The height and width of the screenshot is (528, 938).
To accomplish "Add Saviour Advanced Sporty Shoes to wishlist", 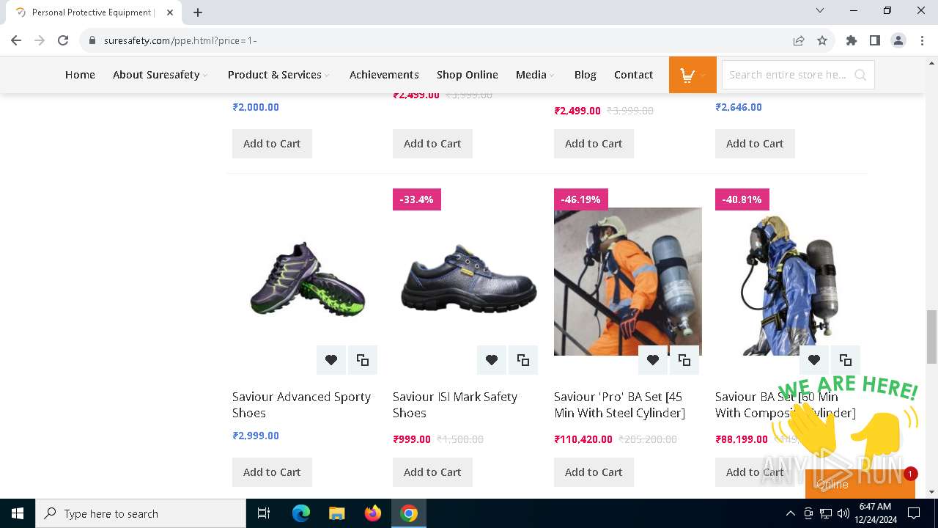I will (331, 360).
